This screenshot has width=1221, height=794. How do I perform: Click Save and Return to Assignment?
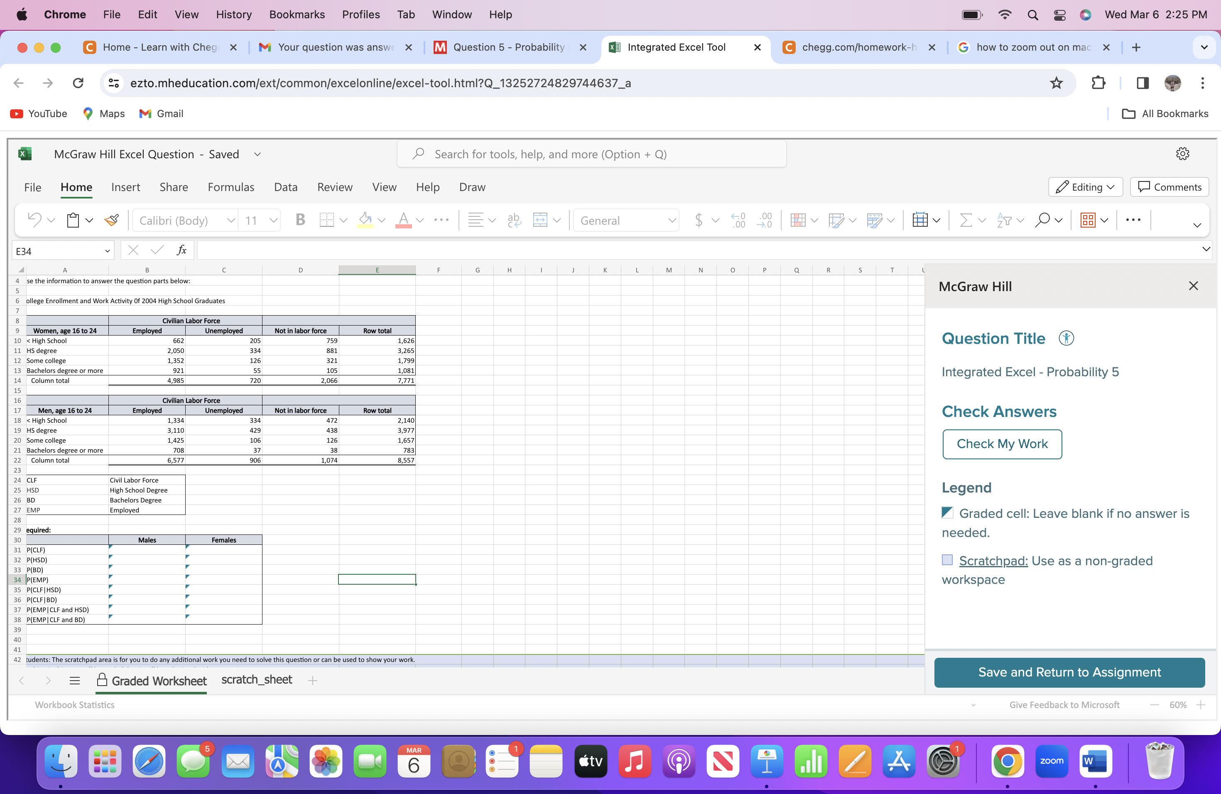tap(1069, 672)
